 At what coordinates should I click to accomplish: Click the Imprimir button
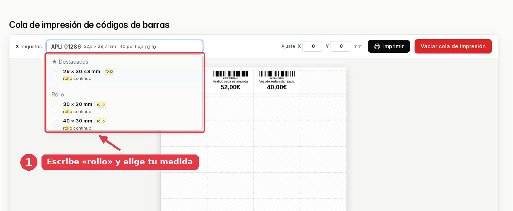point(389,46)
